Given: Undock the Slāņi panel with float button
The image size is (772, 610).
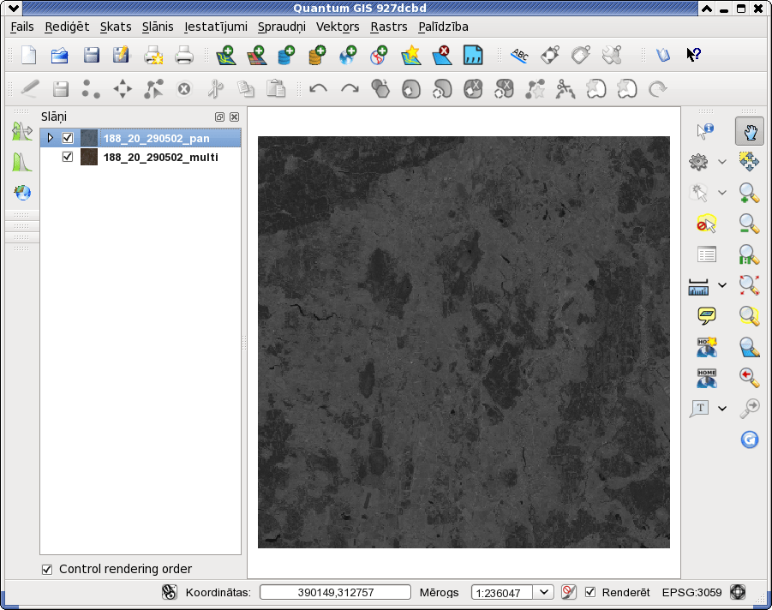Looking at the screenshot, I should (219, 117).
